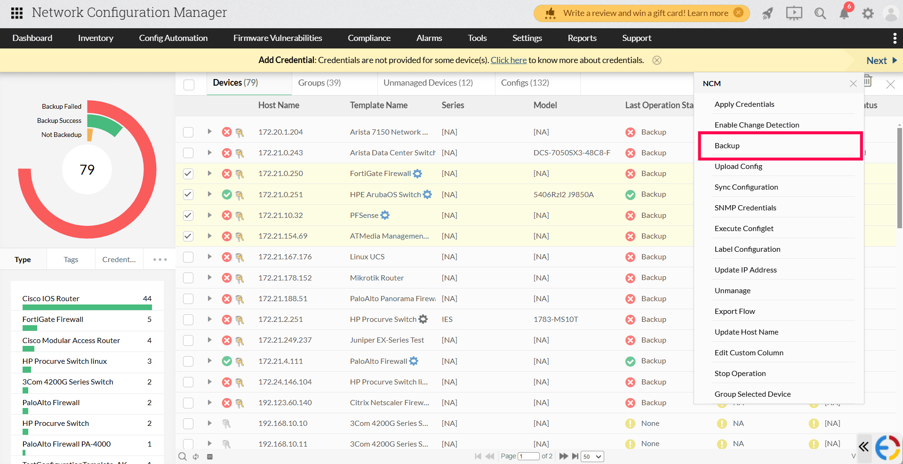Open the three-dot menu beside Credentials tab
This screenshot has height=464, width=903.
point(160,259)
